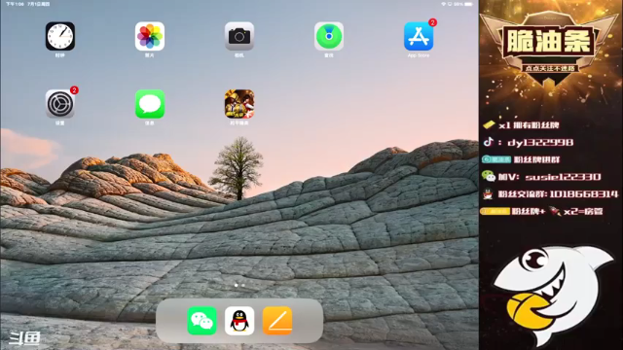Viewport: 623px width, 350px height.
Task: Click the WeChat logo beside 加V
Action: pos(489,176)
